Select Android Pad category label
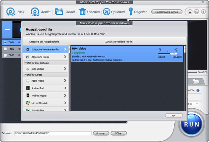209x142 pixels. click(38, 88)
